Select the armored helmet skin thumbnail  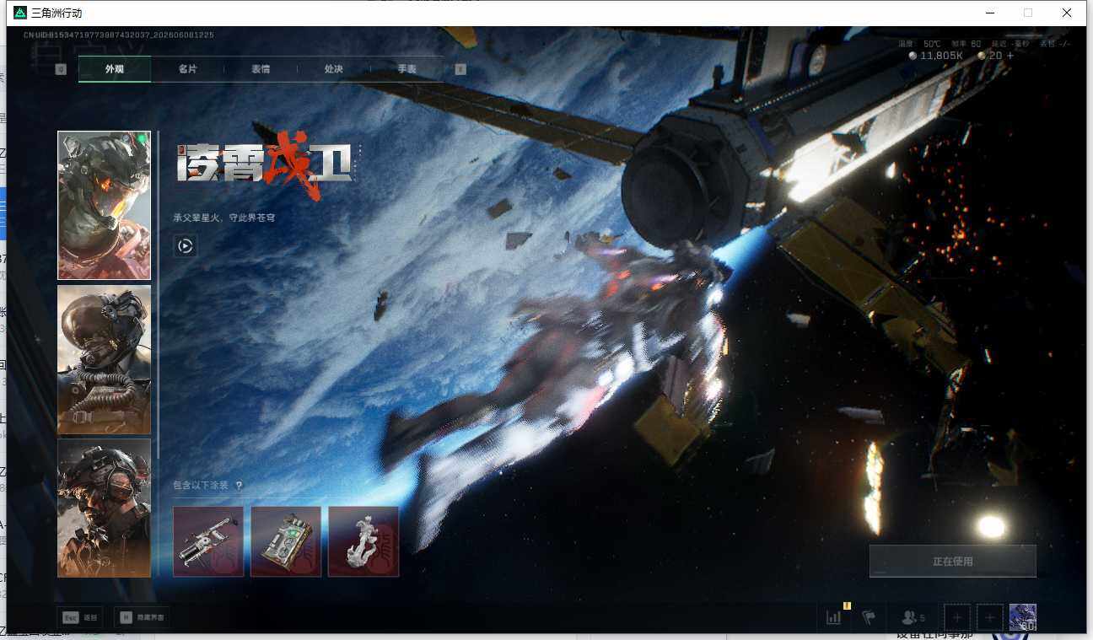coord(105,205)
